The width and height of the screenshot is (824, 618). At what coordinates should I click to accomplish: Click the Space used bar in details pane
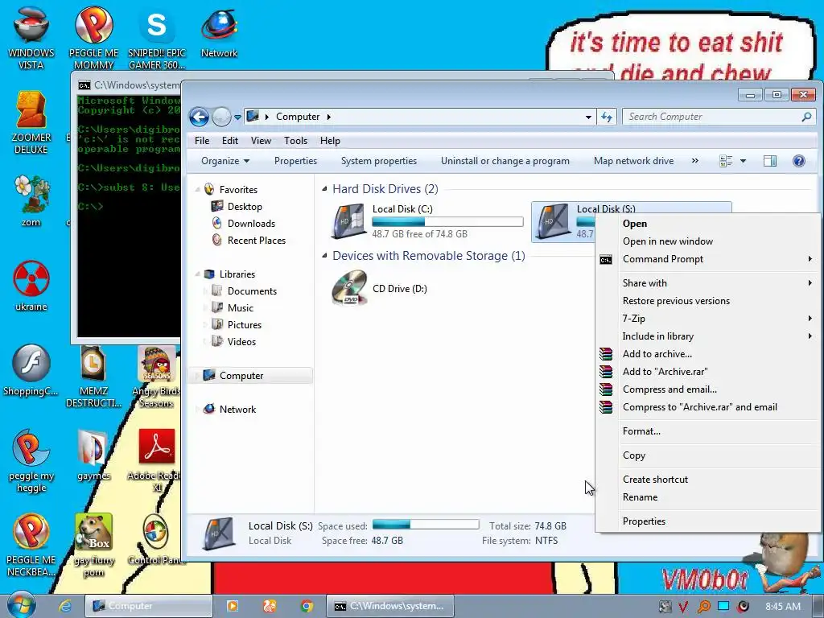(426, 525)
